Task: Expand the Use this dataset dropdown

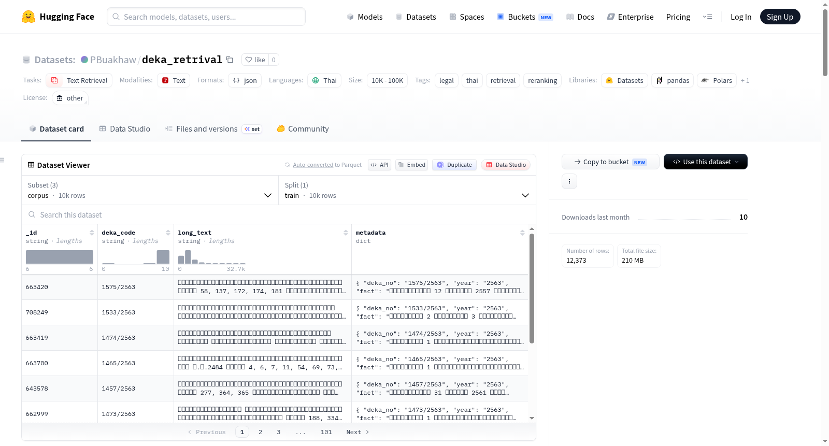Action: coord(705,162)
